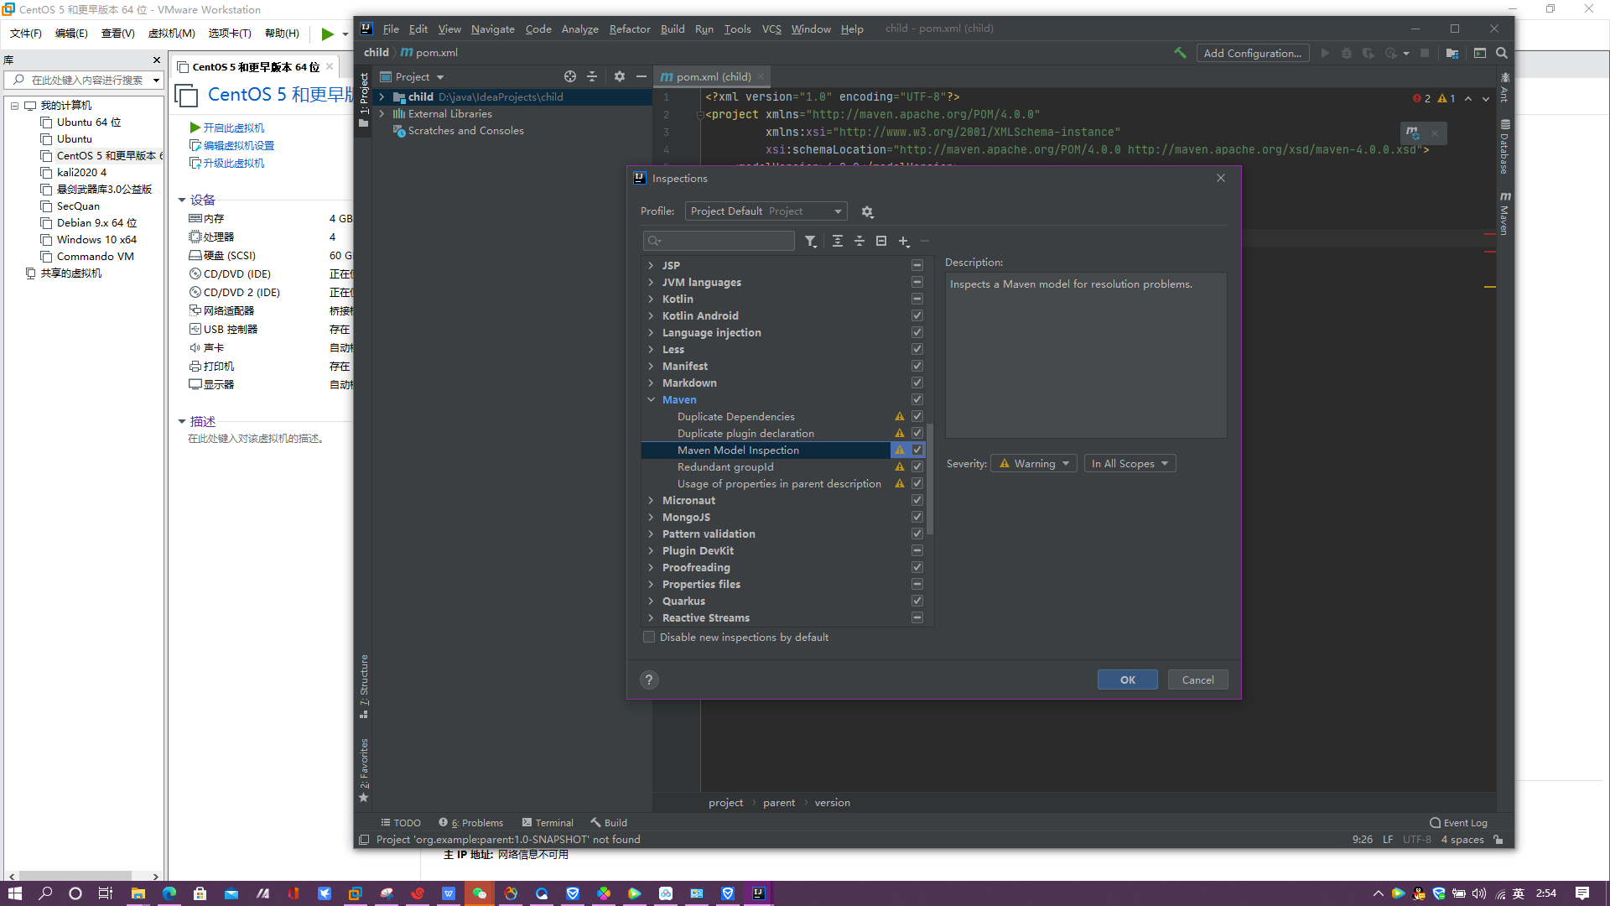Toggle Maven Model Inspection checkbox

(x=917, y=450)
